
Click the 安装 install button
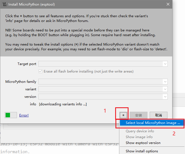pos(139,115)
